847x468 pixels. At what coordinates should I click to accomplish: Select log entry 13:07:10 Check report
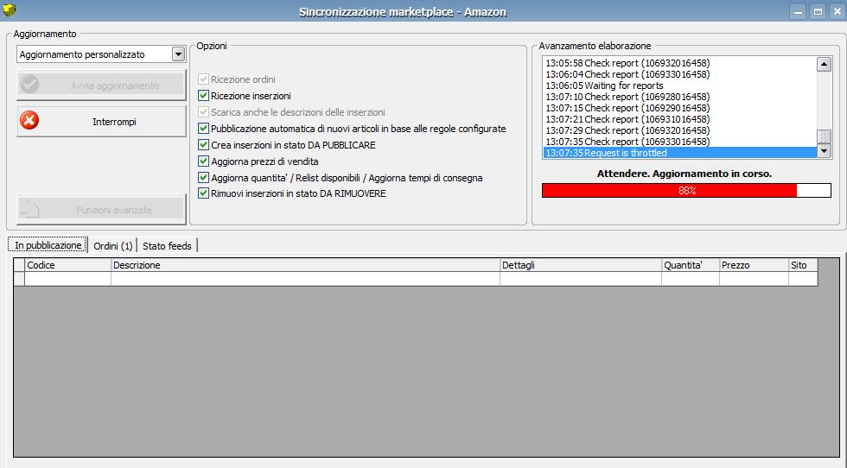click(679, 97)
